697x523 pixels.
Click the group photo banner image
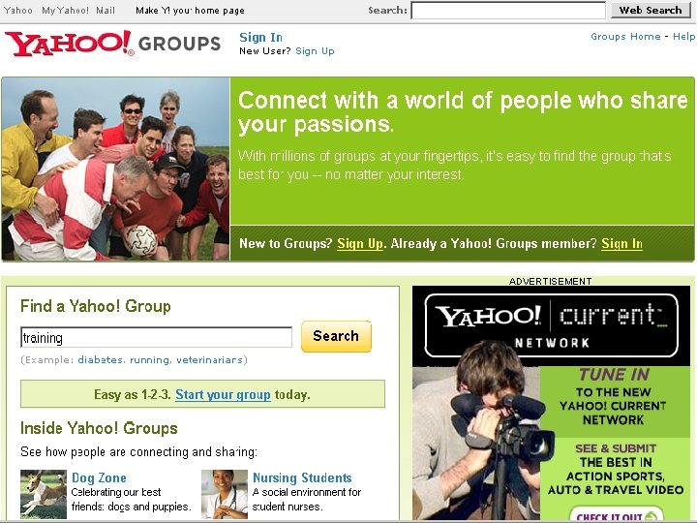point(115,169)
